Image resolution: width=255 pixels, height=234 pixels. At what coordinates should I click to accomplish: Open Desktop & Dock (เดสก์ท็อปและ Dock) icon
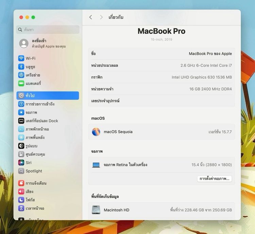point(21,121)
